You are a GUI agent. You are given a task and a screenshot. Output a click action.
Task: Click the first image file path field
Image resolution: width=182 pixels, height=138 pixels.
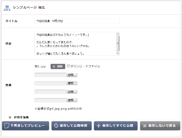pos(50,75)
